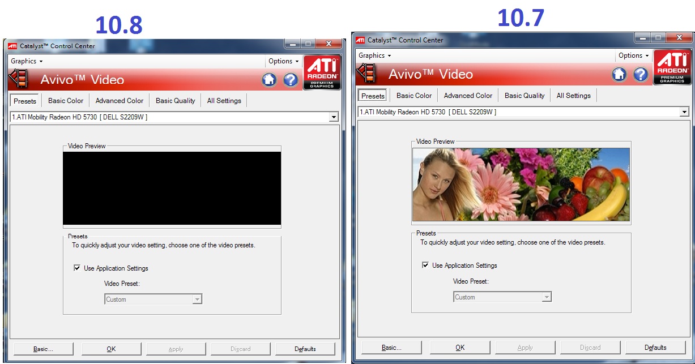
Task: Click the Discard button in the 10.7 window
Action: [590, 347]
